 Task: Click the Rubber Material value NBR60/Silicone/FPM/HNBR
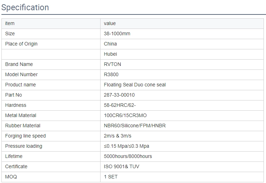(x=135, y=126)
